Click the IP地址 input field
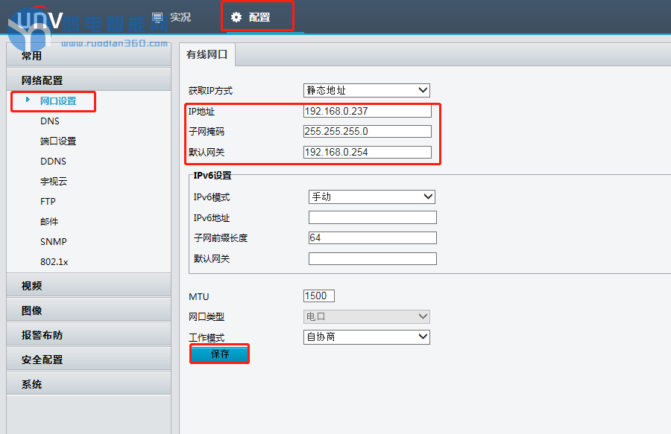The height and width of the screenshot is (434, 671). (367, 111)
